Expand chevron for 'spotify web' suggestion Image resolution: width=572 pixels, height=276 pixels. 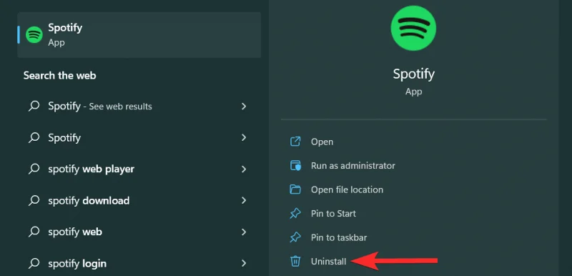[244, 232]
